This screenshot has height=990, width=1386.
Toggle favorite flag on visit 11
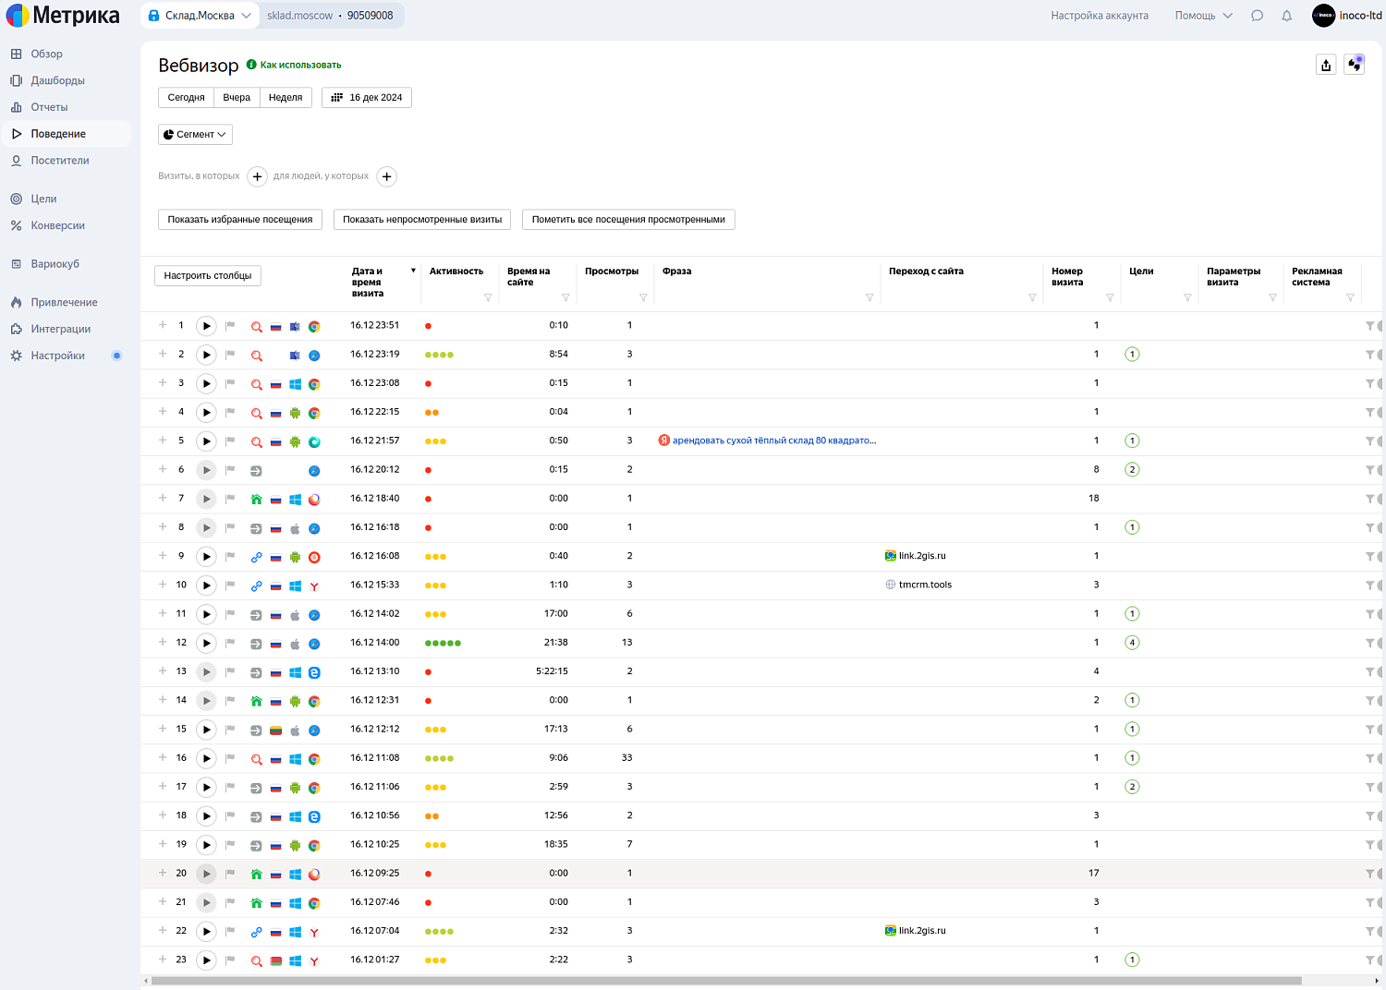point(230,614)
